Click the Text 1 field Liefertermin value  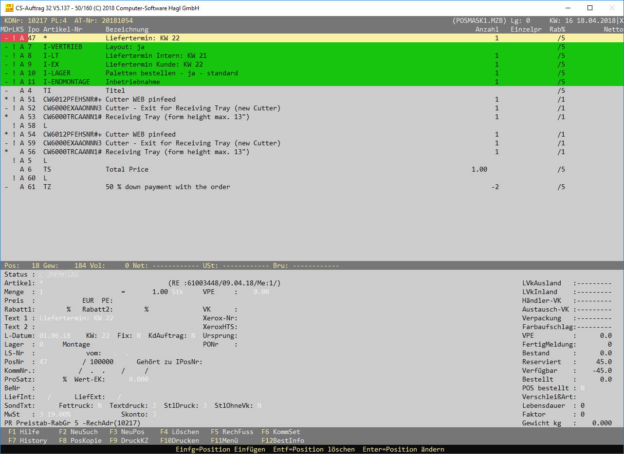[76, 318]
